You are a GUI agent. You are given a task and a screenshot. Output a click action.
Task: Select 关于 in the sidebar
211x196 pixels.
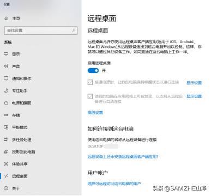click(x=16, y=188)
